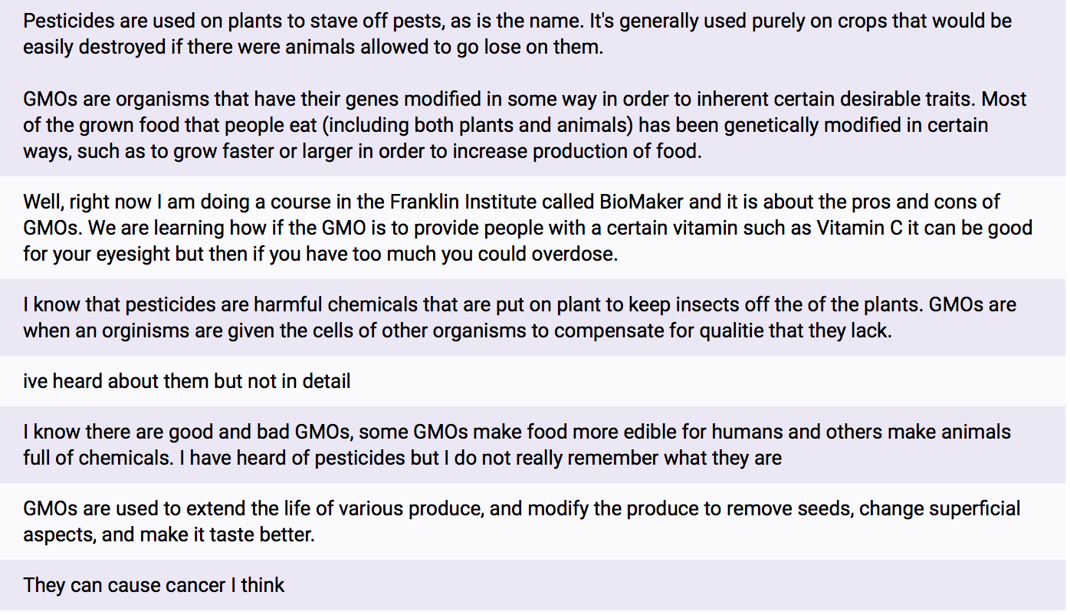The height and width of the screenshot is (615, 1070).
Task: Click the "ive heard about them" response row
Action: (187, 381)
